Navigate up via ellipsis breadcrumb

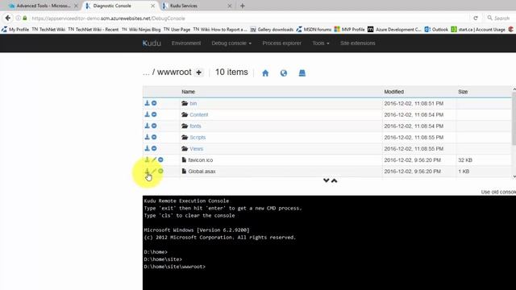146,72
